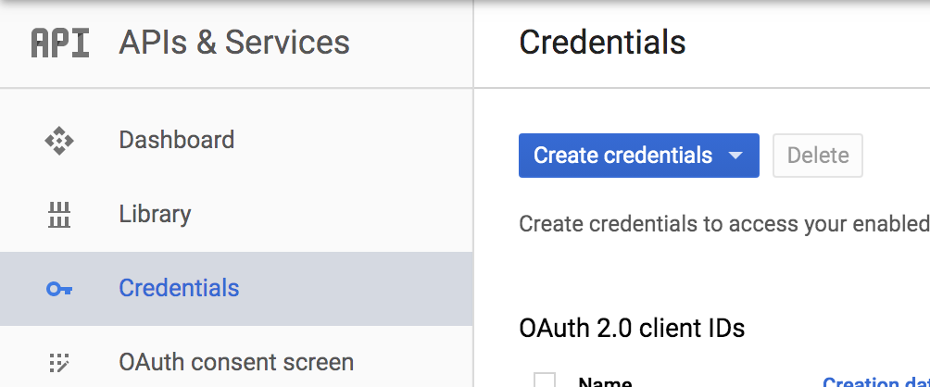Open OAuth consent screen sidebar label

pyautogui.click(x=236, y=361)
